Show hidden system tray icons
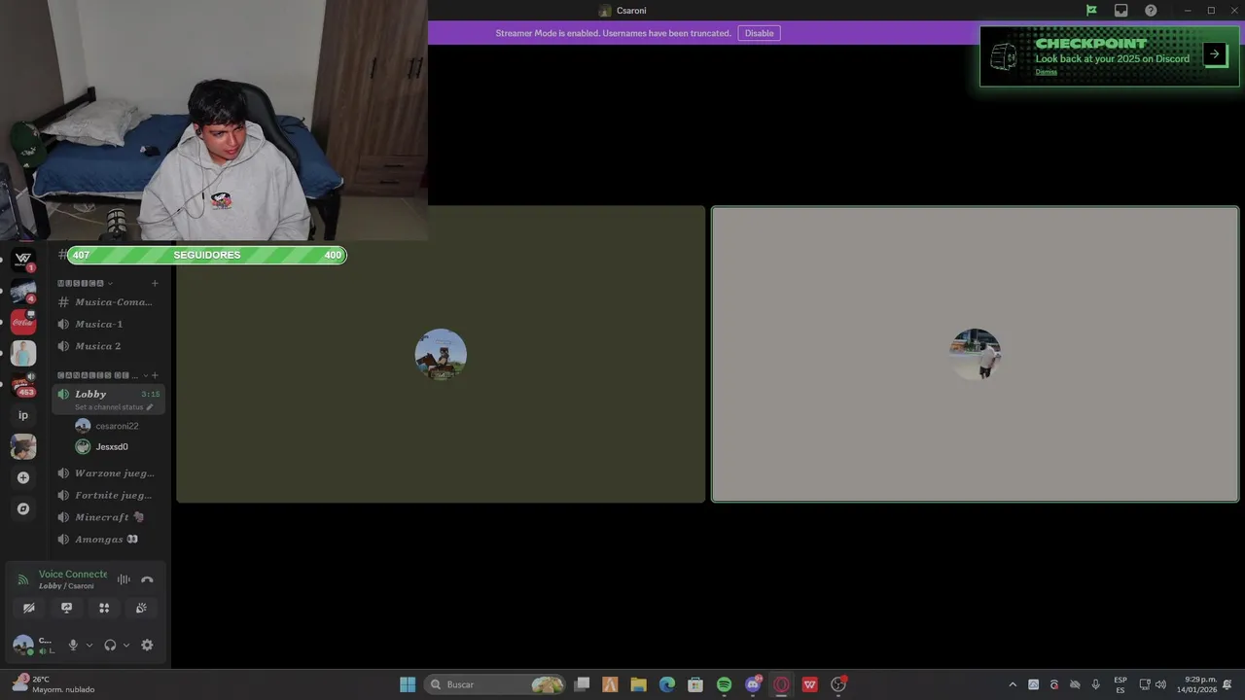Viewport: 1245px width, 700px height. [x=1013, y=684]
